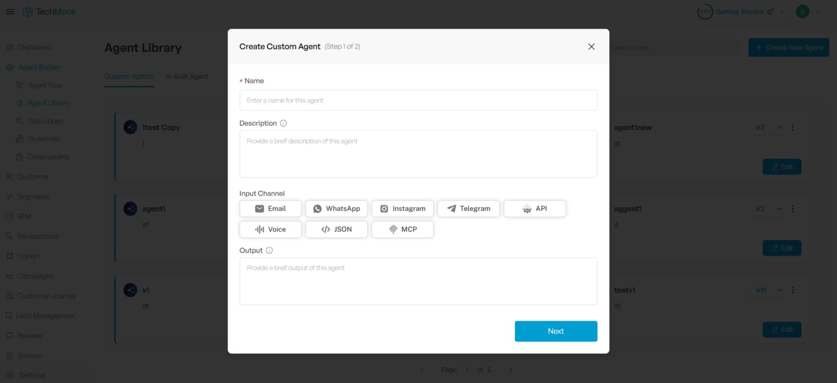Open Observability in the sidebar
The width and height of the screenshot is (837, 383).
tap(42, 157)
